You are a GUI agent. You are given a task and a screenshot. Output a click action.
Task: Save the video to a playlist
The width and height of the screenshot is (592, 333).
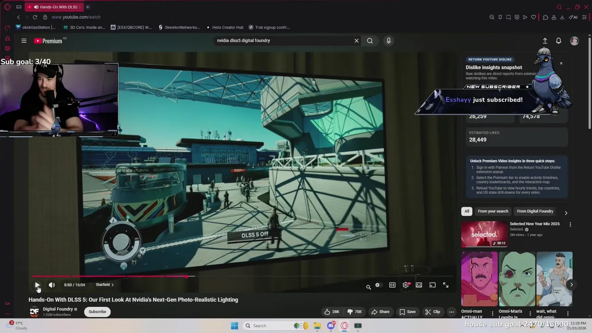[x=407, y=312]
